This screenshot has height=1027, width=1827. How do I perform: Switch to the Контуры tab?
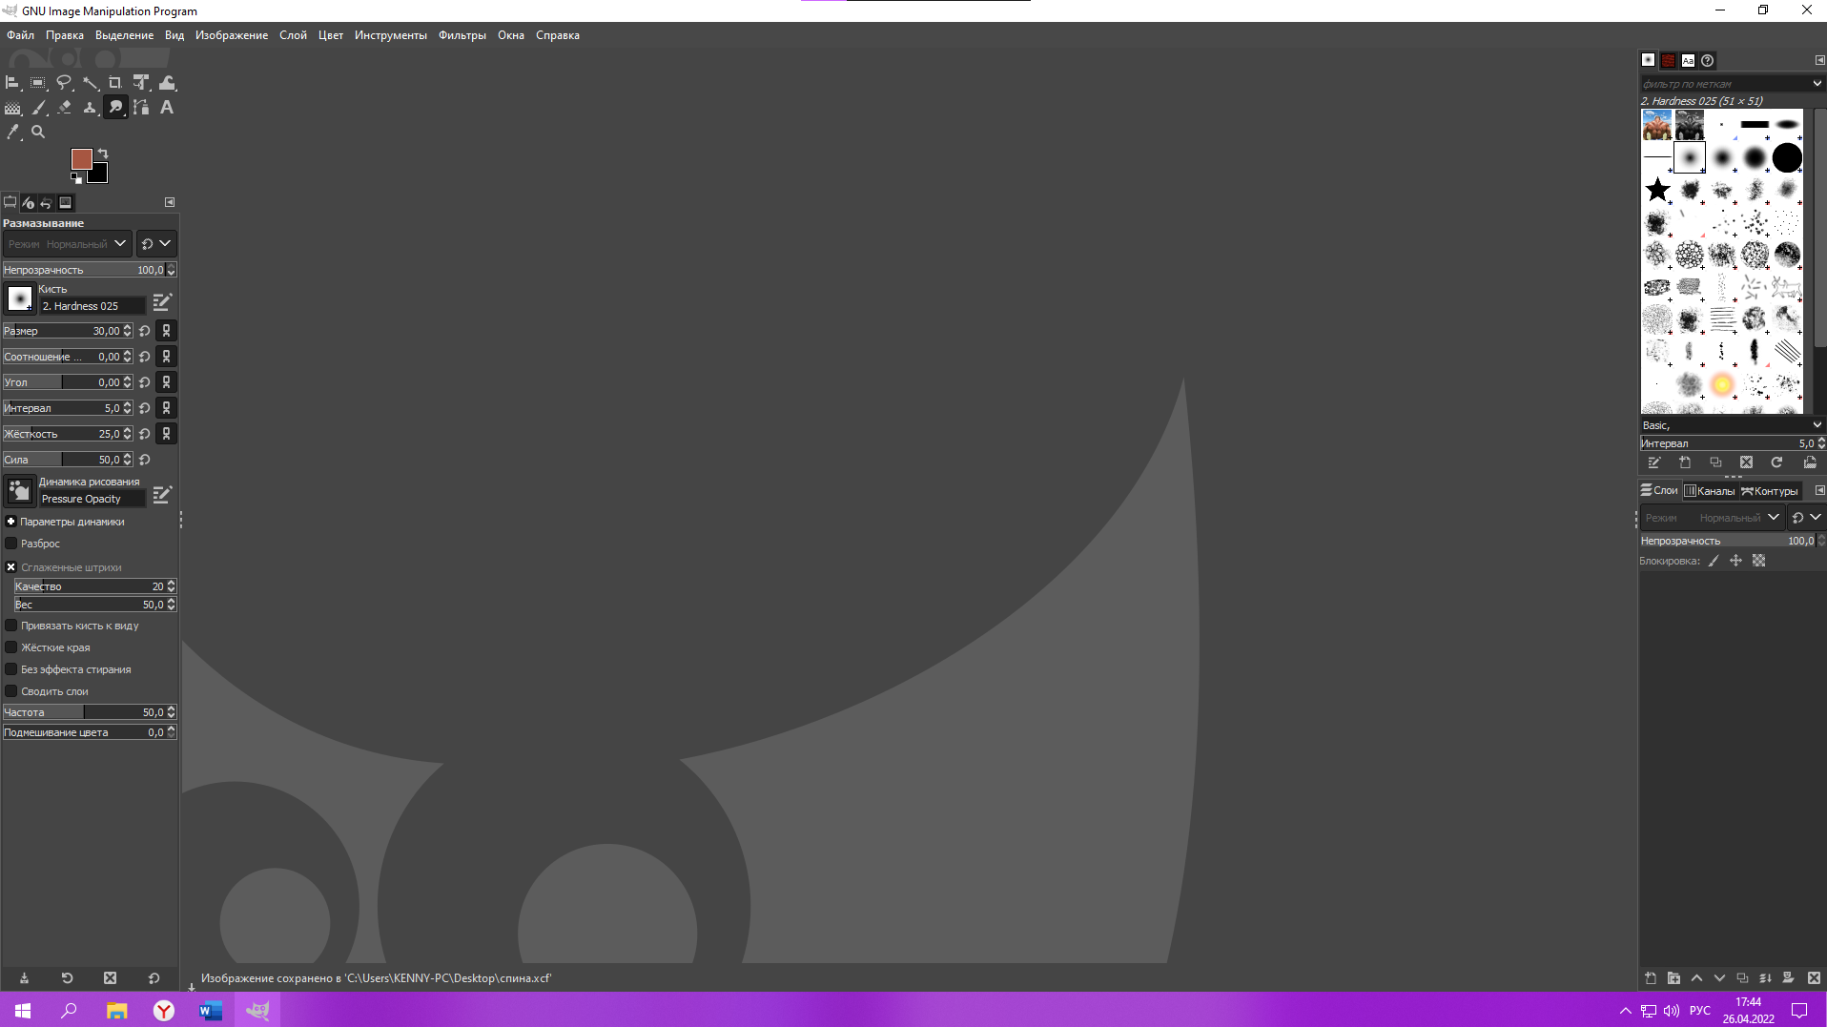[x=1770, y=491]
